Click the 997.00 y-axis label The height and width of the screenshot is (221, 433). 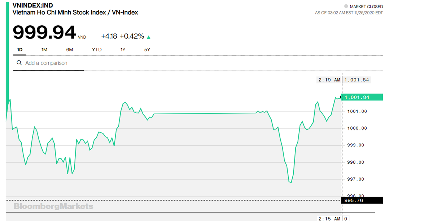[x=356, y=179]
